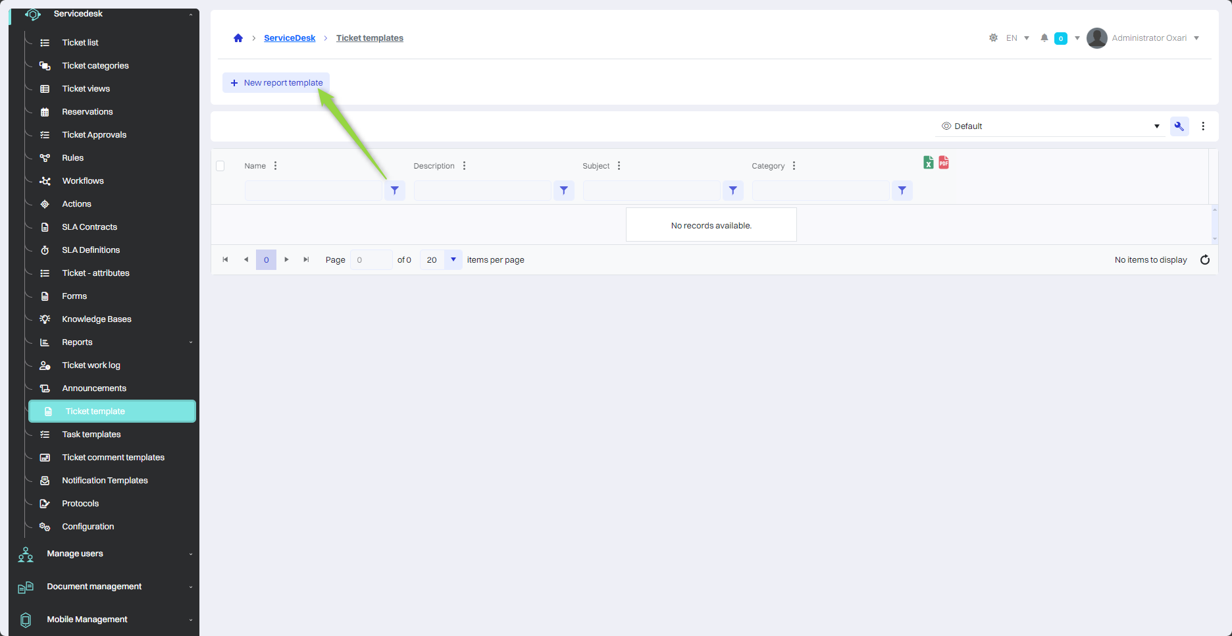Open SLA Contracts in sidebar

coord(90,227)
